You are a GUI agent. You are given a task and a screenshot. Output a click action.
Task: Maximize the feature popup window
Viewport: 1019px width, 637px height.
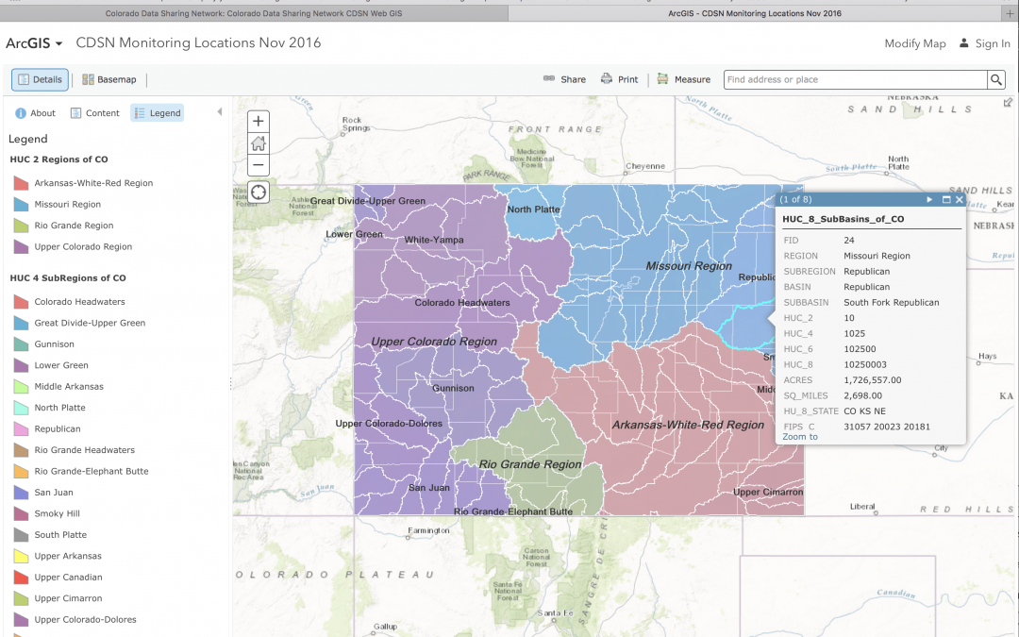[946, 200]
